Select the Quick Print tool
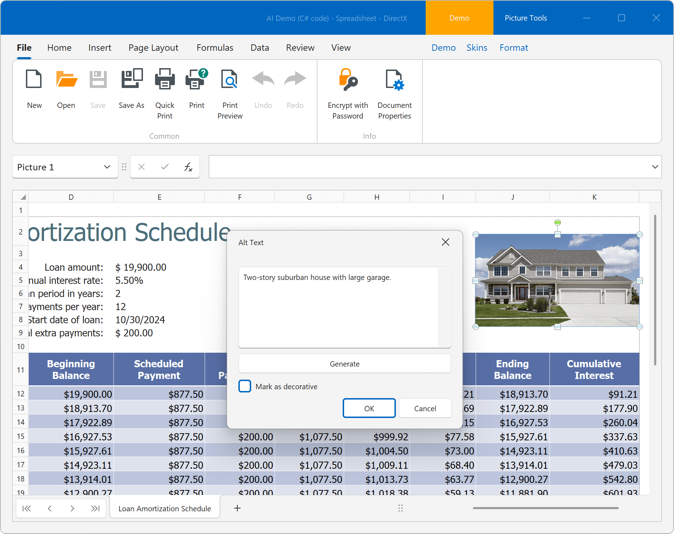The width and height of the screenshot is (674, 534). click(x=165, y=89)
